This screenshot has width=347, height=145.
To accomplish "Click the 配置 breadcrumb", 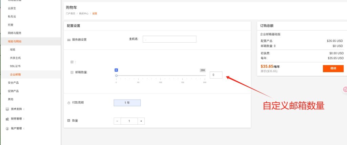I will (95, 14).
